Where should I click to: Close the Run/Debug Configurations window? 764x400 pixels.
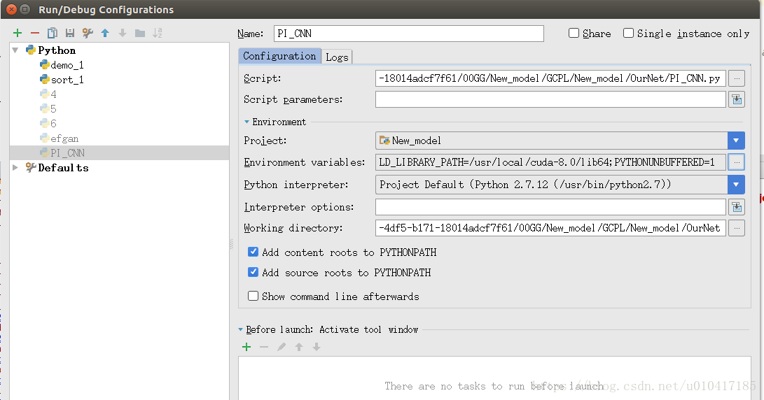coord(11,9)
